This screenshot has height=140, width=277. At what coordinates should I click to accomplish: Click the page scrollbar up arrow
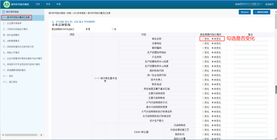275,10
